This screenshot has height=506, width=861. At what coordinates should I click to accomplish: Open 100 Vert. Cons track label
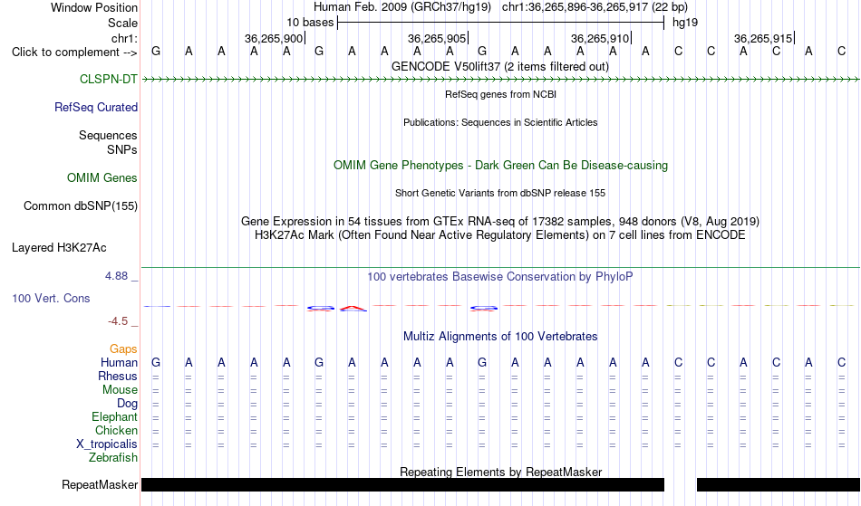51,299
